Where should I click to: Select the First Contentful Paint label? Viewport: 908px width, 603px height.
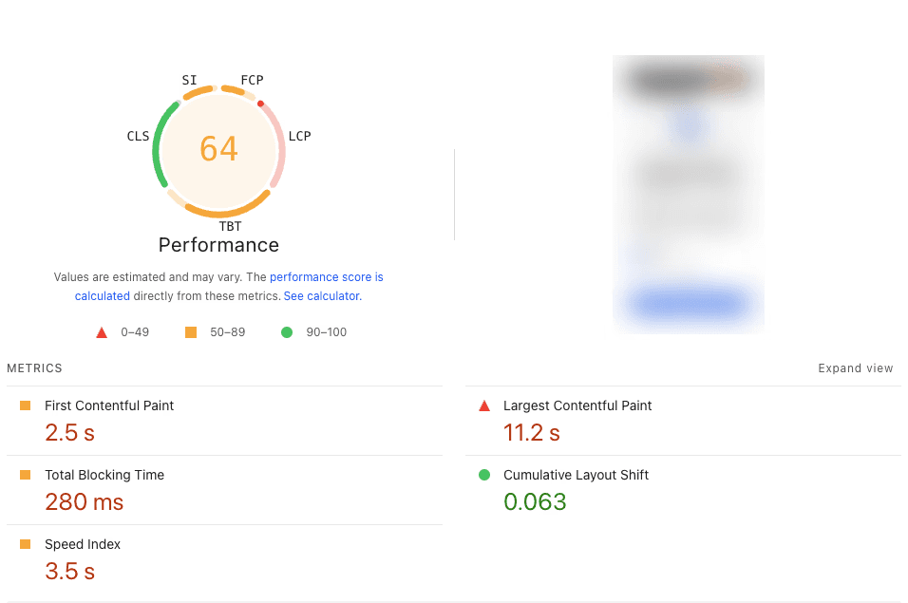(x=109, y=405)
